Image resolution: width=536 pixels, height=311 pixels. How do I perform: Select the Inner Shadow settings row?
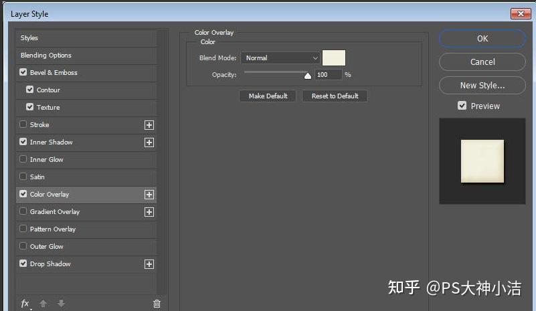(x=86, y=142)
